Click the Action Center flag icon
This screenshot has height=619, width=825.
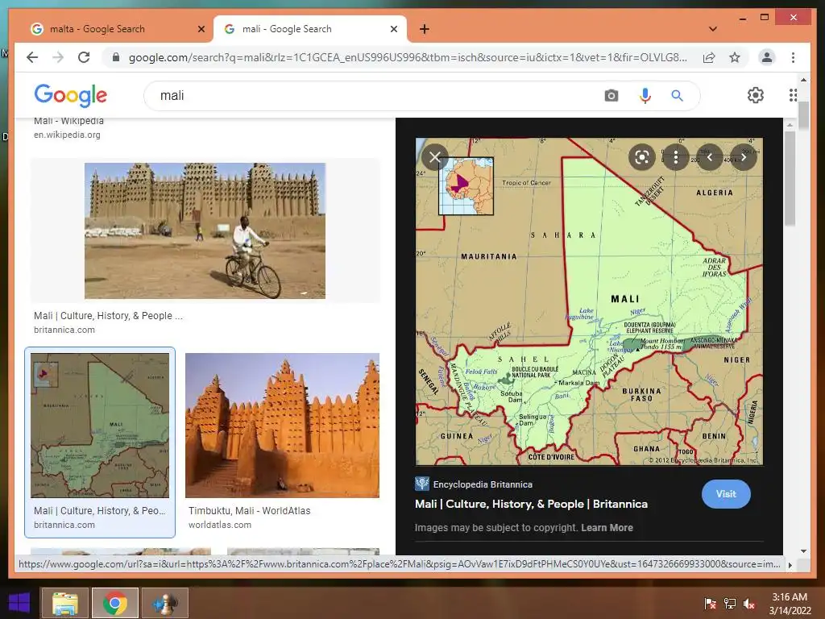click(710, 603)
